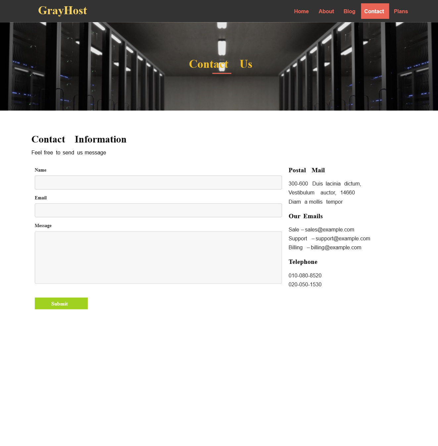Navigate to the Blog section
This screenshot has height=446, width=438.
349,11
